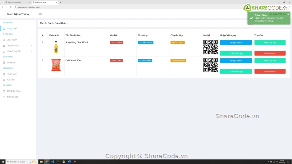View Lịch Sử Nhập for Sting Vàng
The height and width of the screenshot is (164, 292).
(x=236, y=53)
